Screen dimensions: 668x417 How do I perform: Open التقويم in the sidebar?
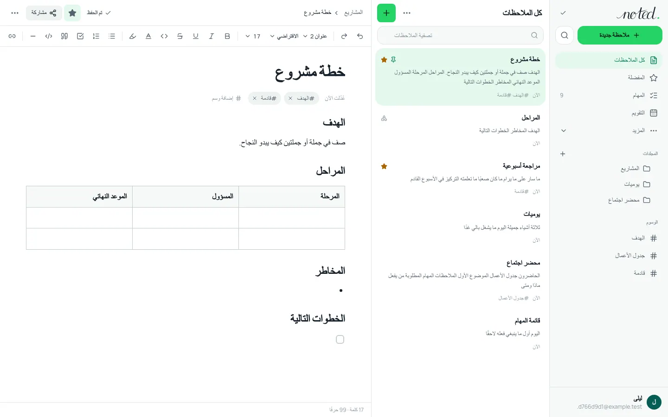(609, 113)
